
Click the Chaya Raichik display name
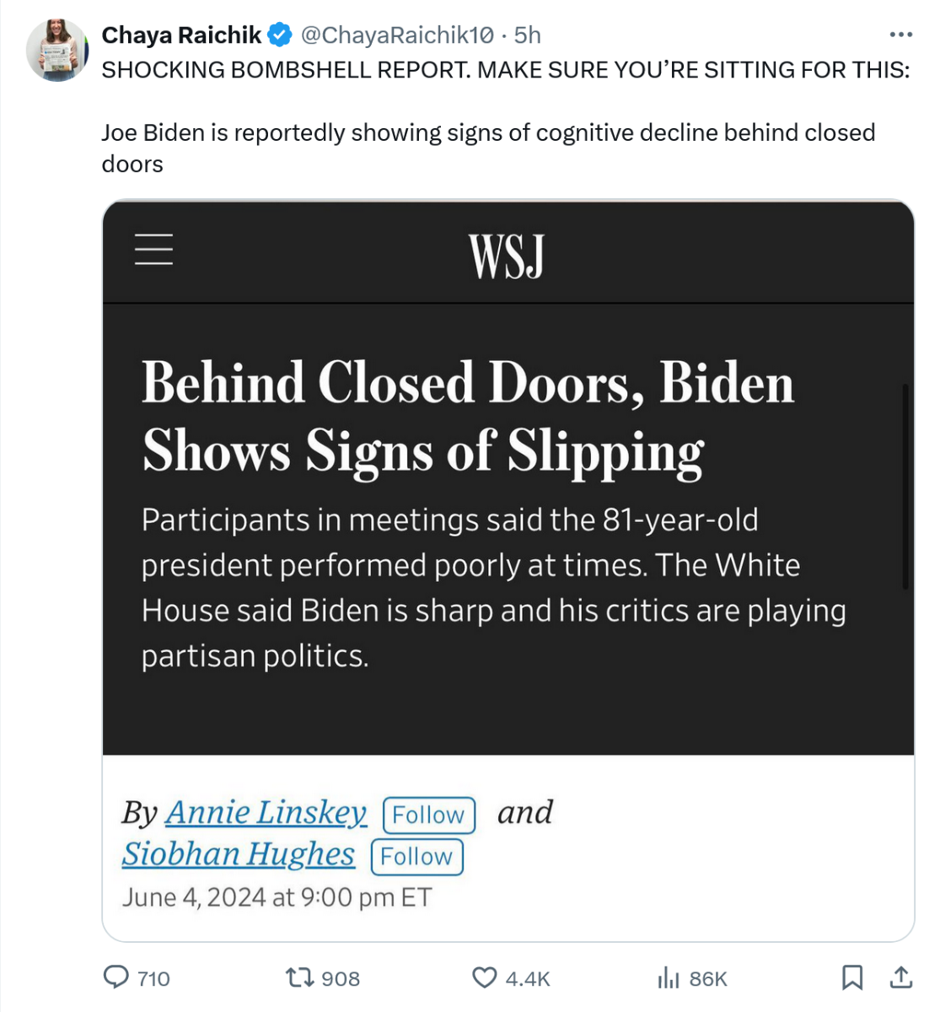tap(181, 35)
